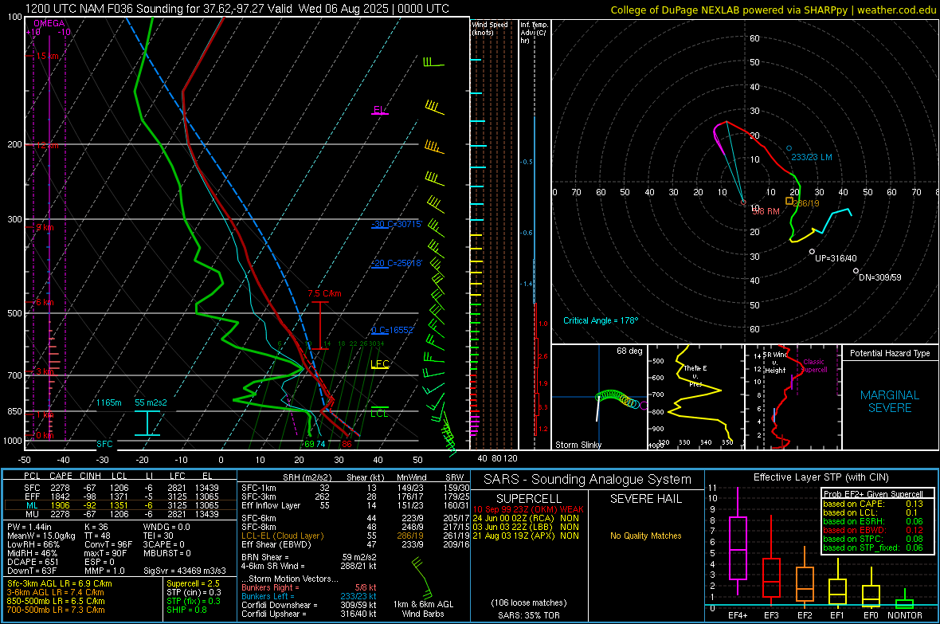940x624 pixels.
Task: Click the 'Classic Supercell' label in SR wind panel
Action: click(813, 366)
